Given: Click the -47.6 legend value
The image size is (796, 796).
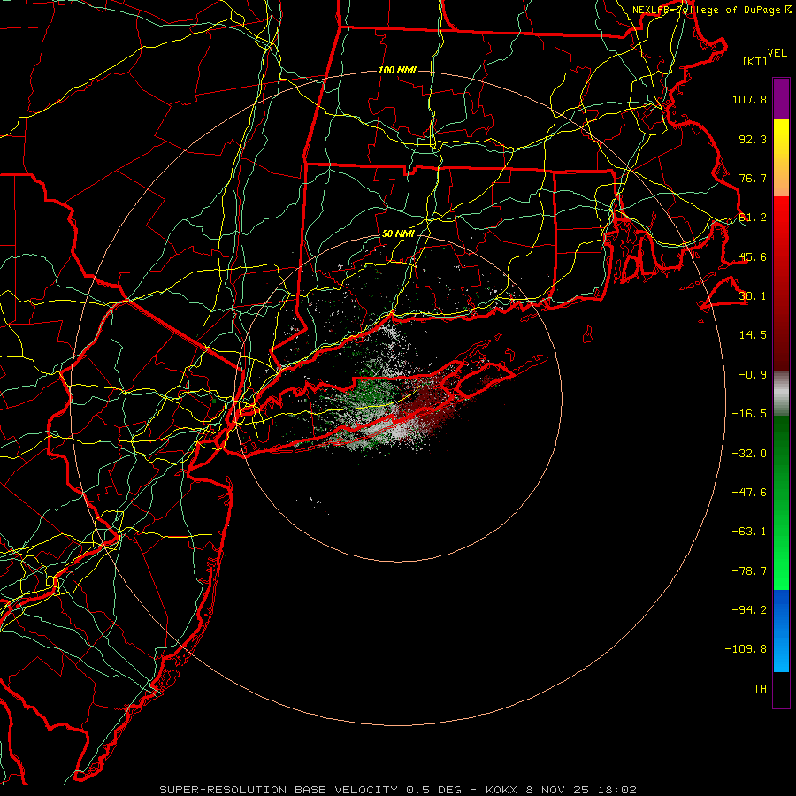Looking at the screenshot, I should [x=749, y=493].
